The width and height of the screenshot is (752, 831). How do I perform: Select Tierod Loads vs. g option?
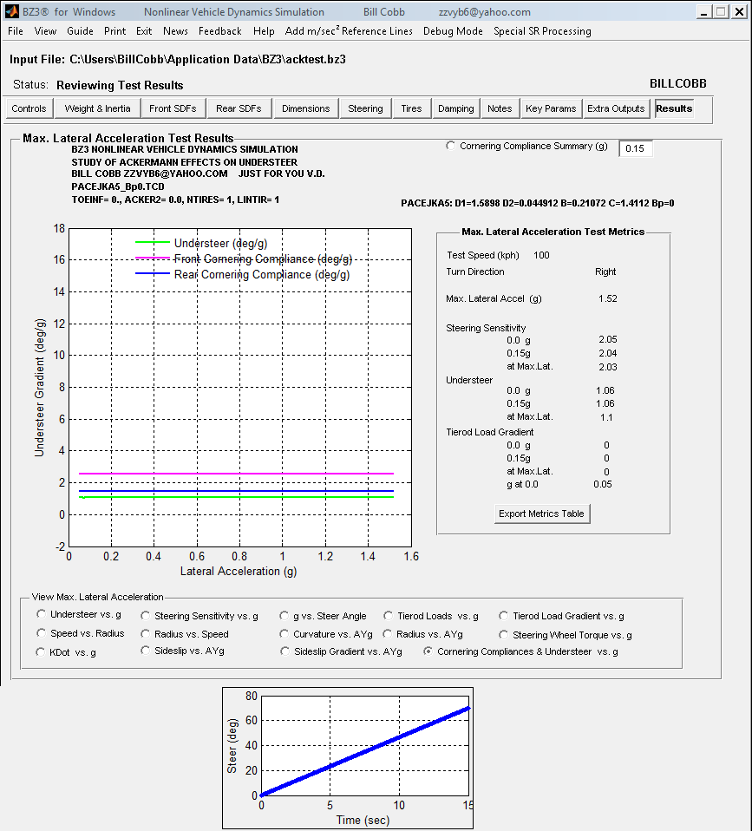pos(389,616)
